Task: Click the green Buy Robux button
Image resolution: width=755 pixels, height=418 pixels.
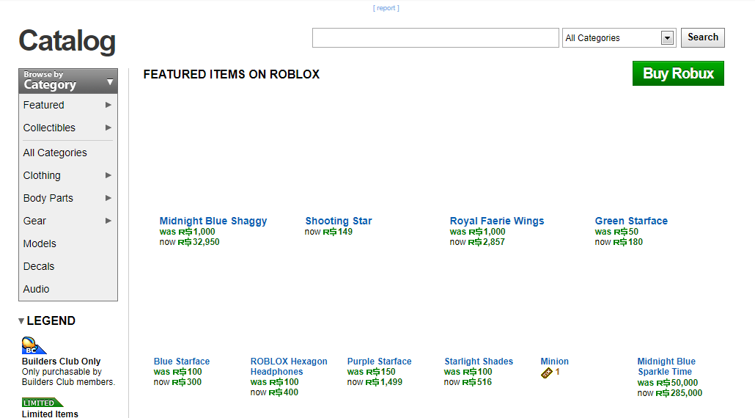Action: pyautogui.click(x=678, y=73)
